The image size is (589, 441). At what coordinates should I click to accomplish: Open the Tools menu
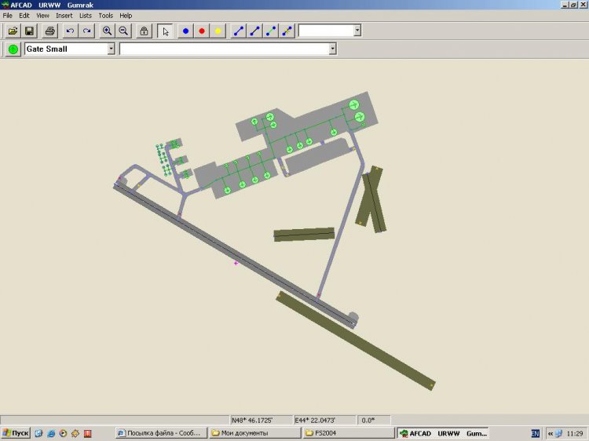pyautogui.click(x=105, y=15)
